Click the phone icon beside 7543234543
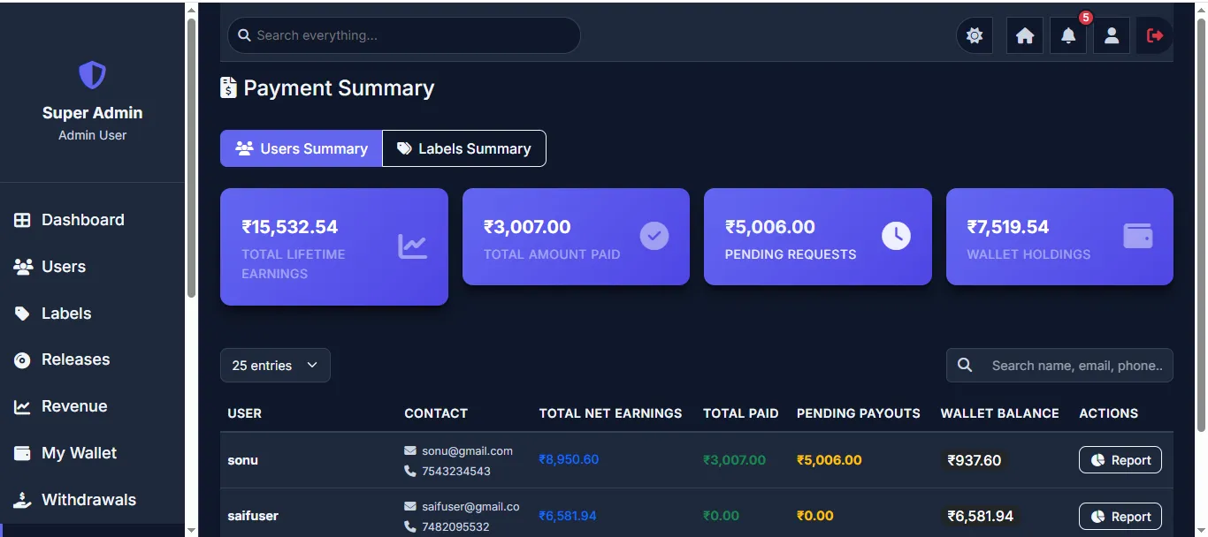Image resolution: width=1208 pixels, height=537 pixels. click(x=410, y=471)
